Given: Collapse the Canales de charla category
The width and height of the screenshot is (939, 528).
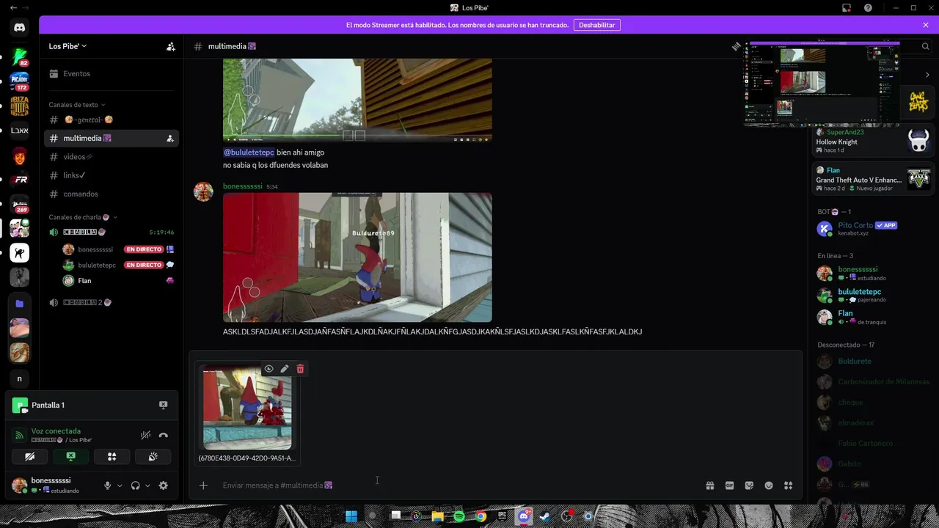Looking at the screenshot, I should 83,217.
